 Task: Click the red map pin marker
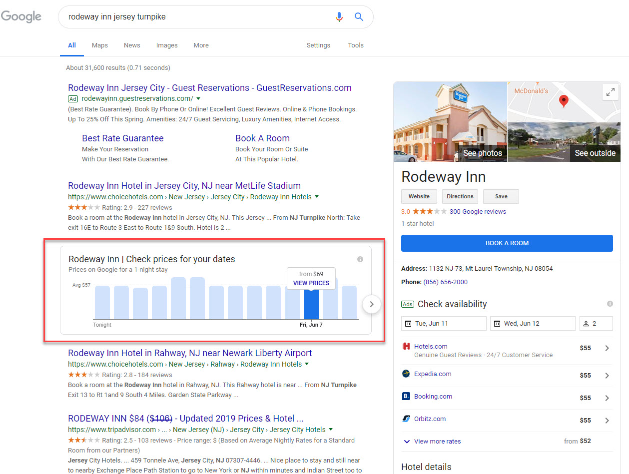click(x=564, y=101)
